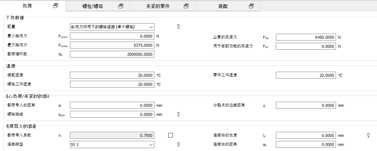Click the 装配温度 input field

click(x=112, y=75)
